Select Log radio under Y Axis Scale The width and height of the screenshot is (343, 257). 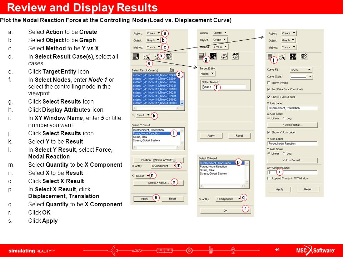coord(284,153)
